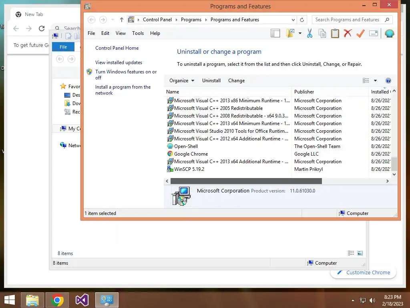Toggle the navigation pane toolbar icon

tap(275, 33)
